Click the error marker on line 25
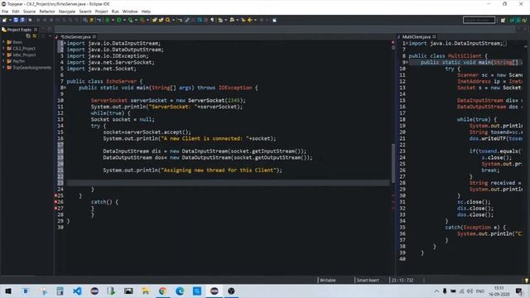This screenshot has width=530, height=298. click(x=55, y=195)
